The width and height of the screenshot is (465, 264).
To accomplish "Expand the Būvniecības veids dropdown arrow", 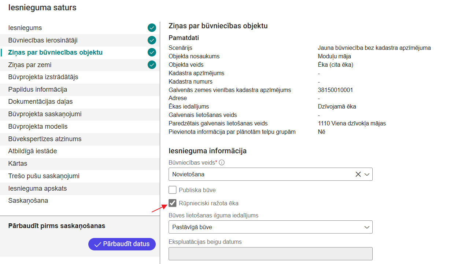I will (367, 175).
